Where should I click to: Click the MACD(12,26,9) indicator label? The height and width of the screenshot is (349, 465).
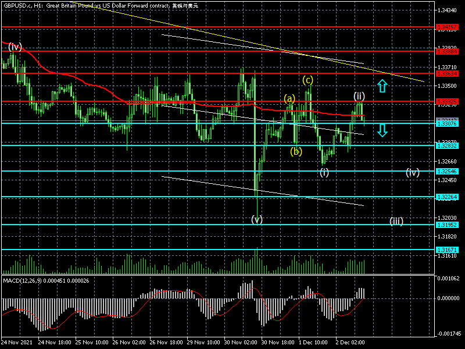pos(46,281)
